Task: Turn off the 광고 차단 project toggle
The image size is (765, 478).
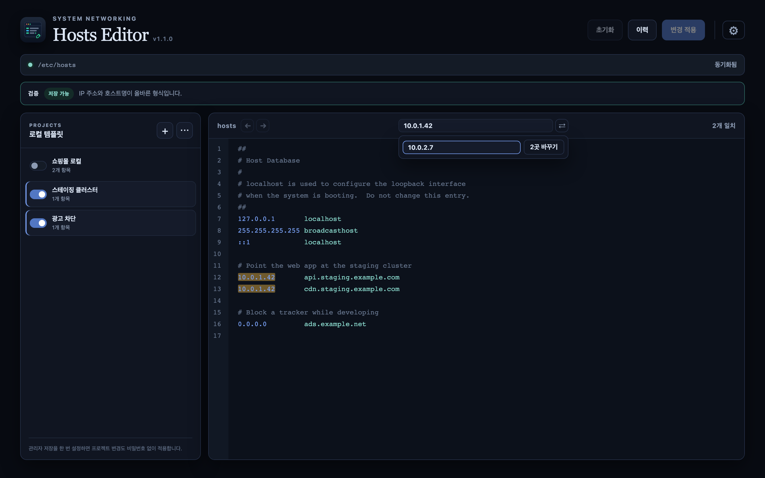Action: [38, 223]
